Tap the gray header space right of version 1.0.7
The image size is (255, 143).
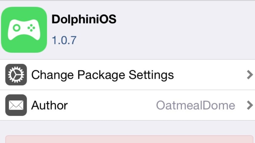click(170, 40)
